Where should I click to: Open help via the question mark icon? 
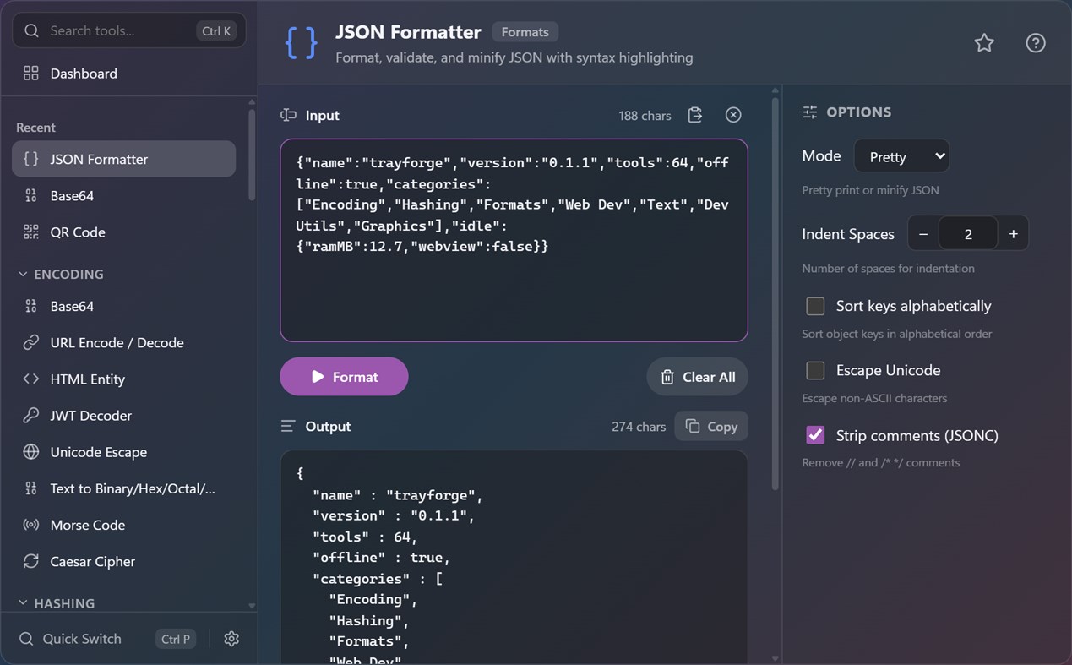point(1036,43)
